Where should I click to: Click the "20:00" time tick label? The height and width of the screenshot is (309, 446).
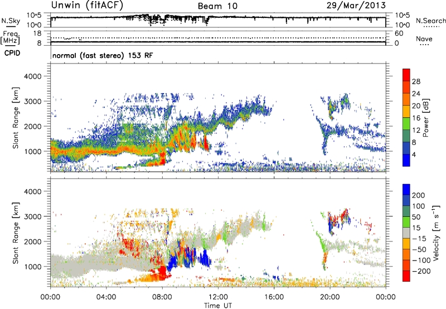point(329,297)
